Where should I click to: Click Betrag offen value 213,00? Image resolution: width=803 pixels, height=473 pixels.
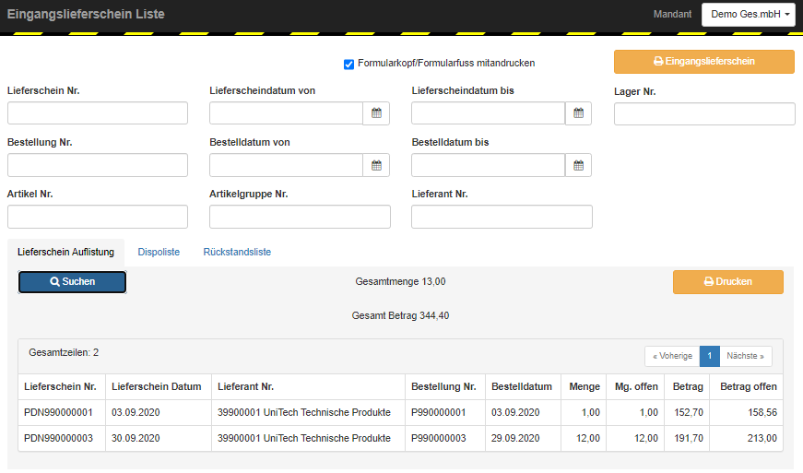(762, 439)
